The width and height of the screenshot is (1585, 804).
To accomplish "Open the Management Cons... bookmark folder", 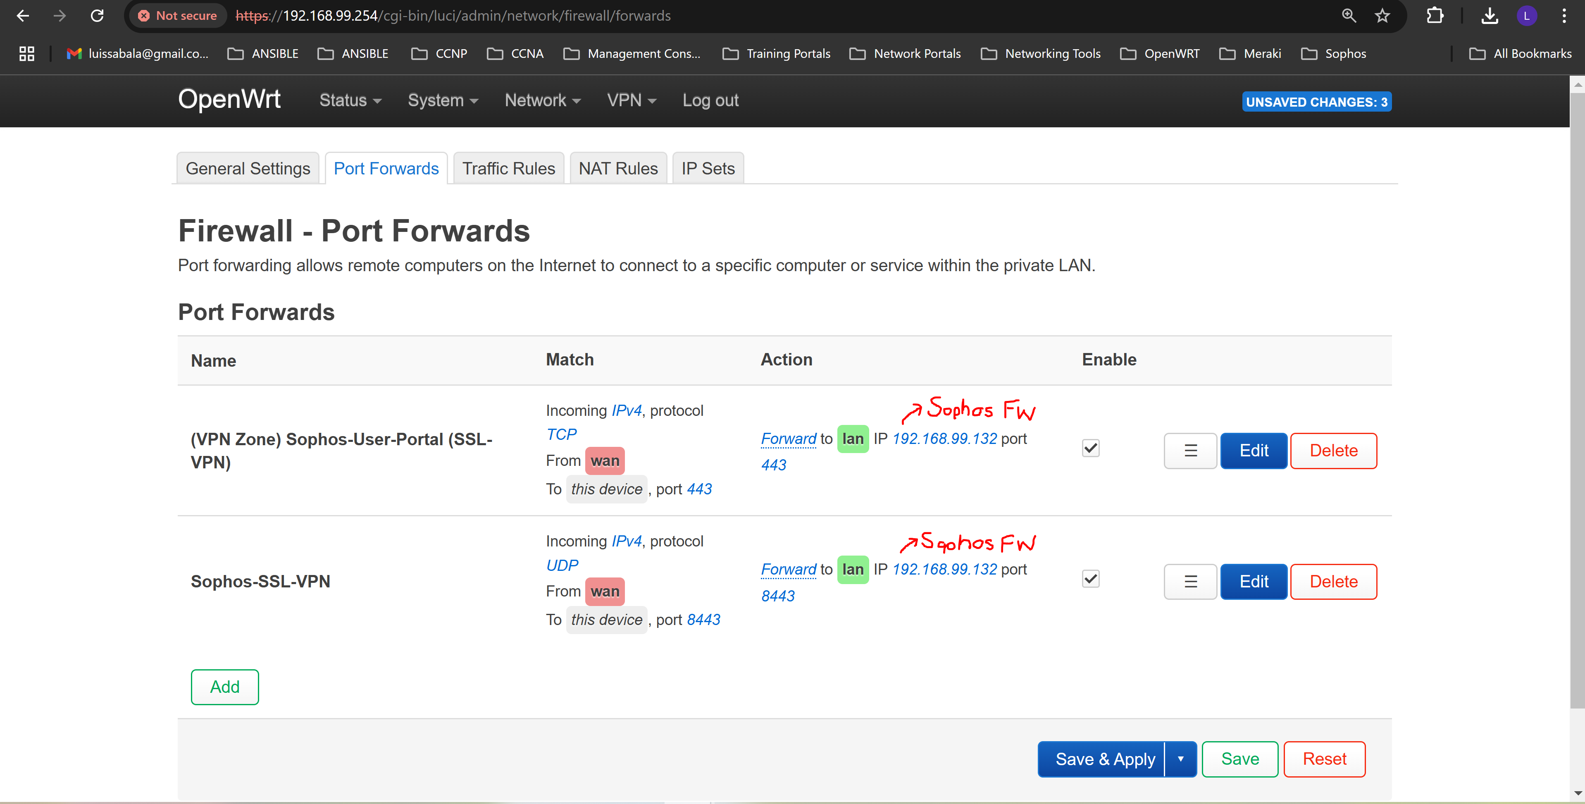I will pyautogui.click(x=632, y=54).
